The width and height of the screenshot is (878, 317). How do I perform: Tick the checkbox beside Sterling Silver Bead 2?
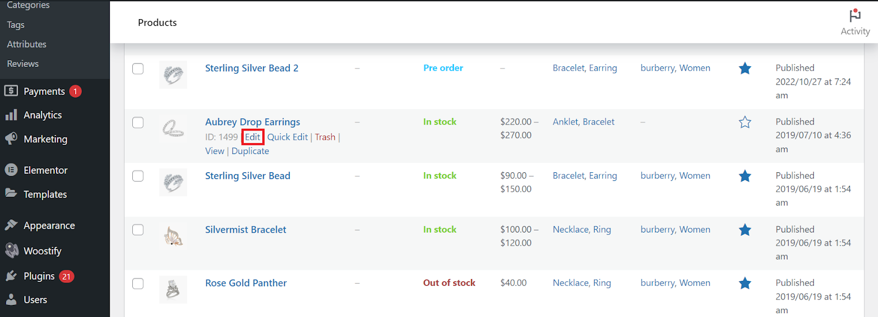tap(138, 69)
